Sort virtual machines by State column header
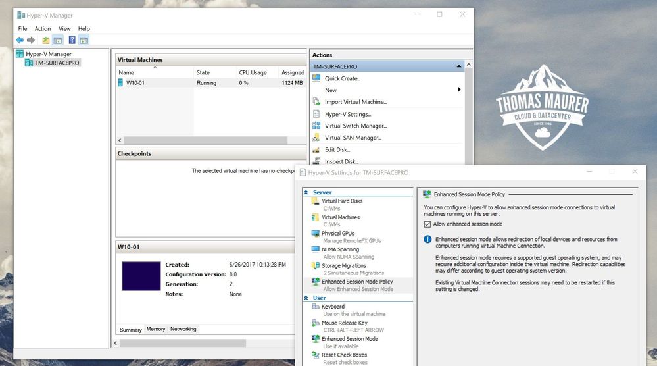657x366 pixels. [x=215, y=72]
